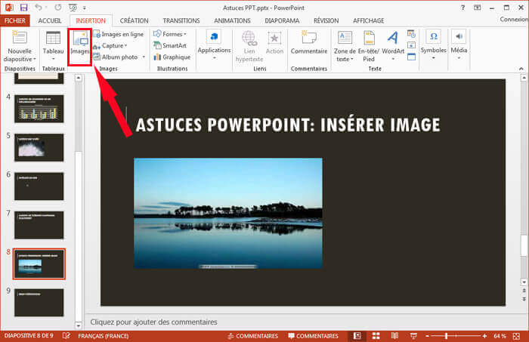Select the INSERTION ribbon tab

click(x=91, y=20)
